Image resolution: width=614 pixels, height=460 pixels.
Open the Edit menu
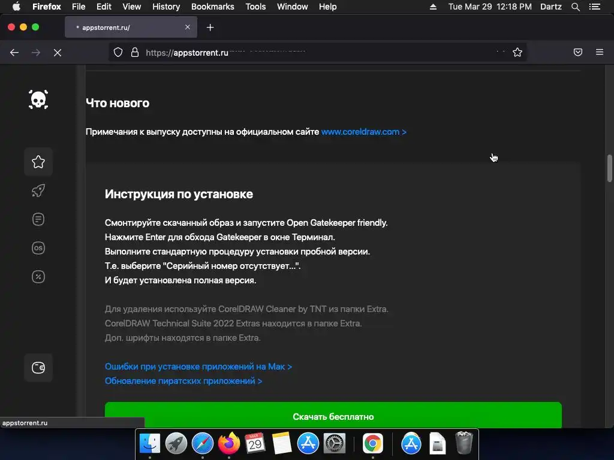pyautogui.click(x=104, y=7)
